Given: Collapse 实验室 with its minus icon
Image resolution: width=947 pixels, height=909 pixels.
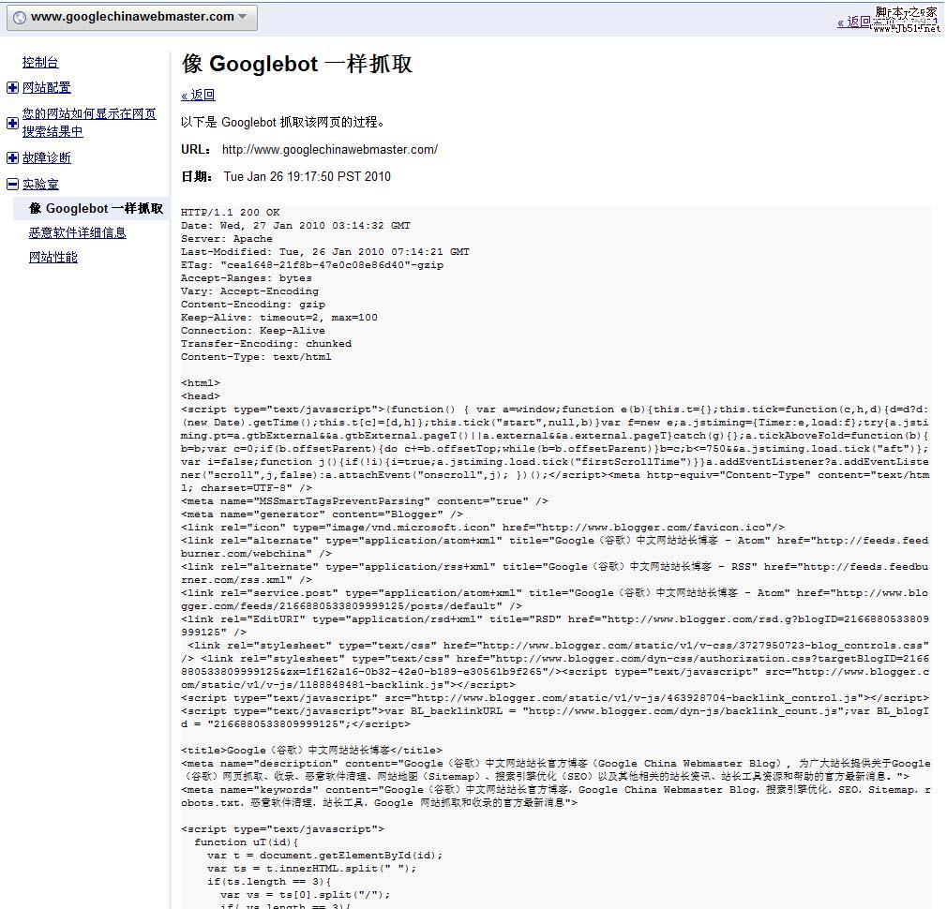Looking at the screenshot, I should (12, 185).
